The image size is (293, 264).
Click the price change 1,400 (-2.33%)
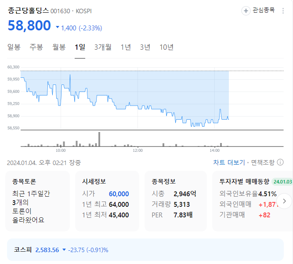tap(79, 28)
